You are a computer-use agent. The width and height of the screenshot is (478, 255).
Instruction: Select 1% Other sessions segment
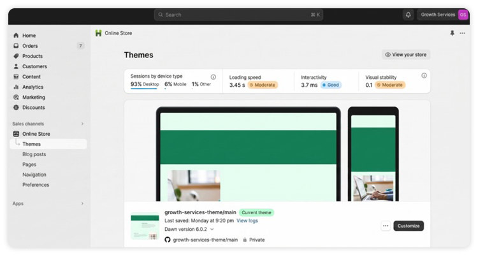(201, 84)
